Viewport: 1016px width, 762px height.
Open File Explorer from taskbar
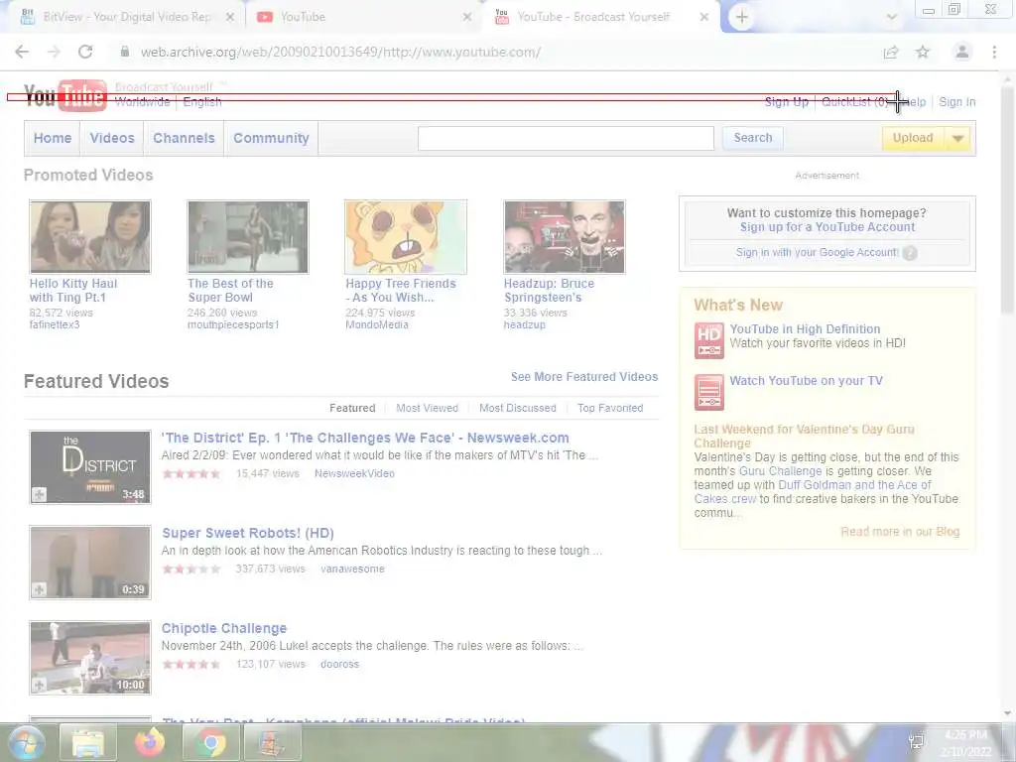point(87,742)
